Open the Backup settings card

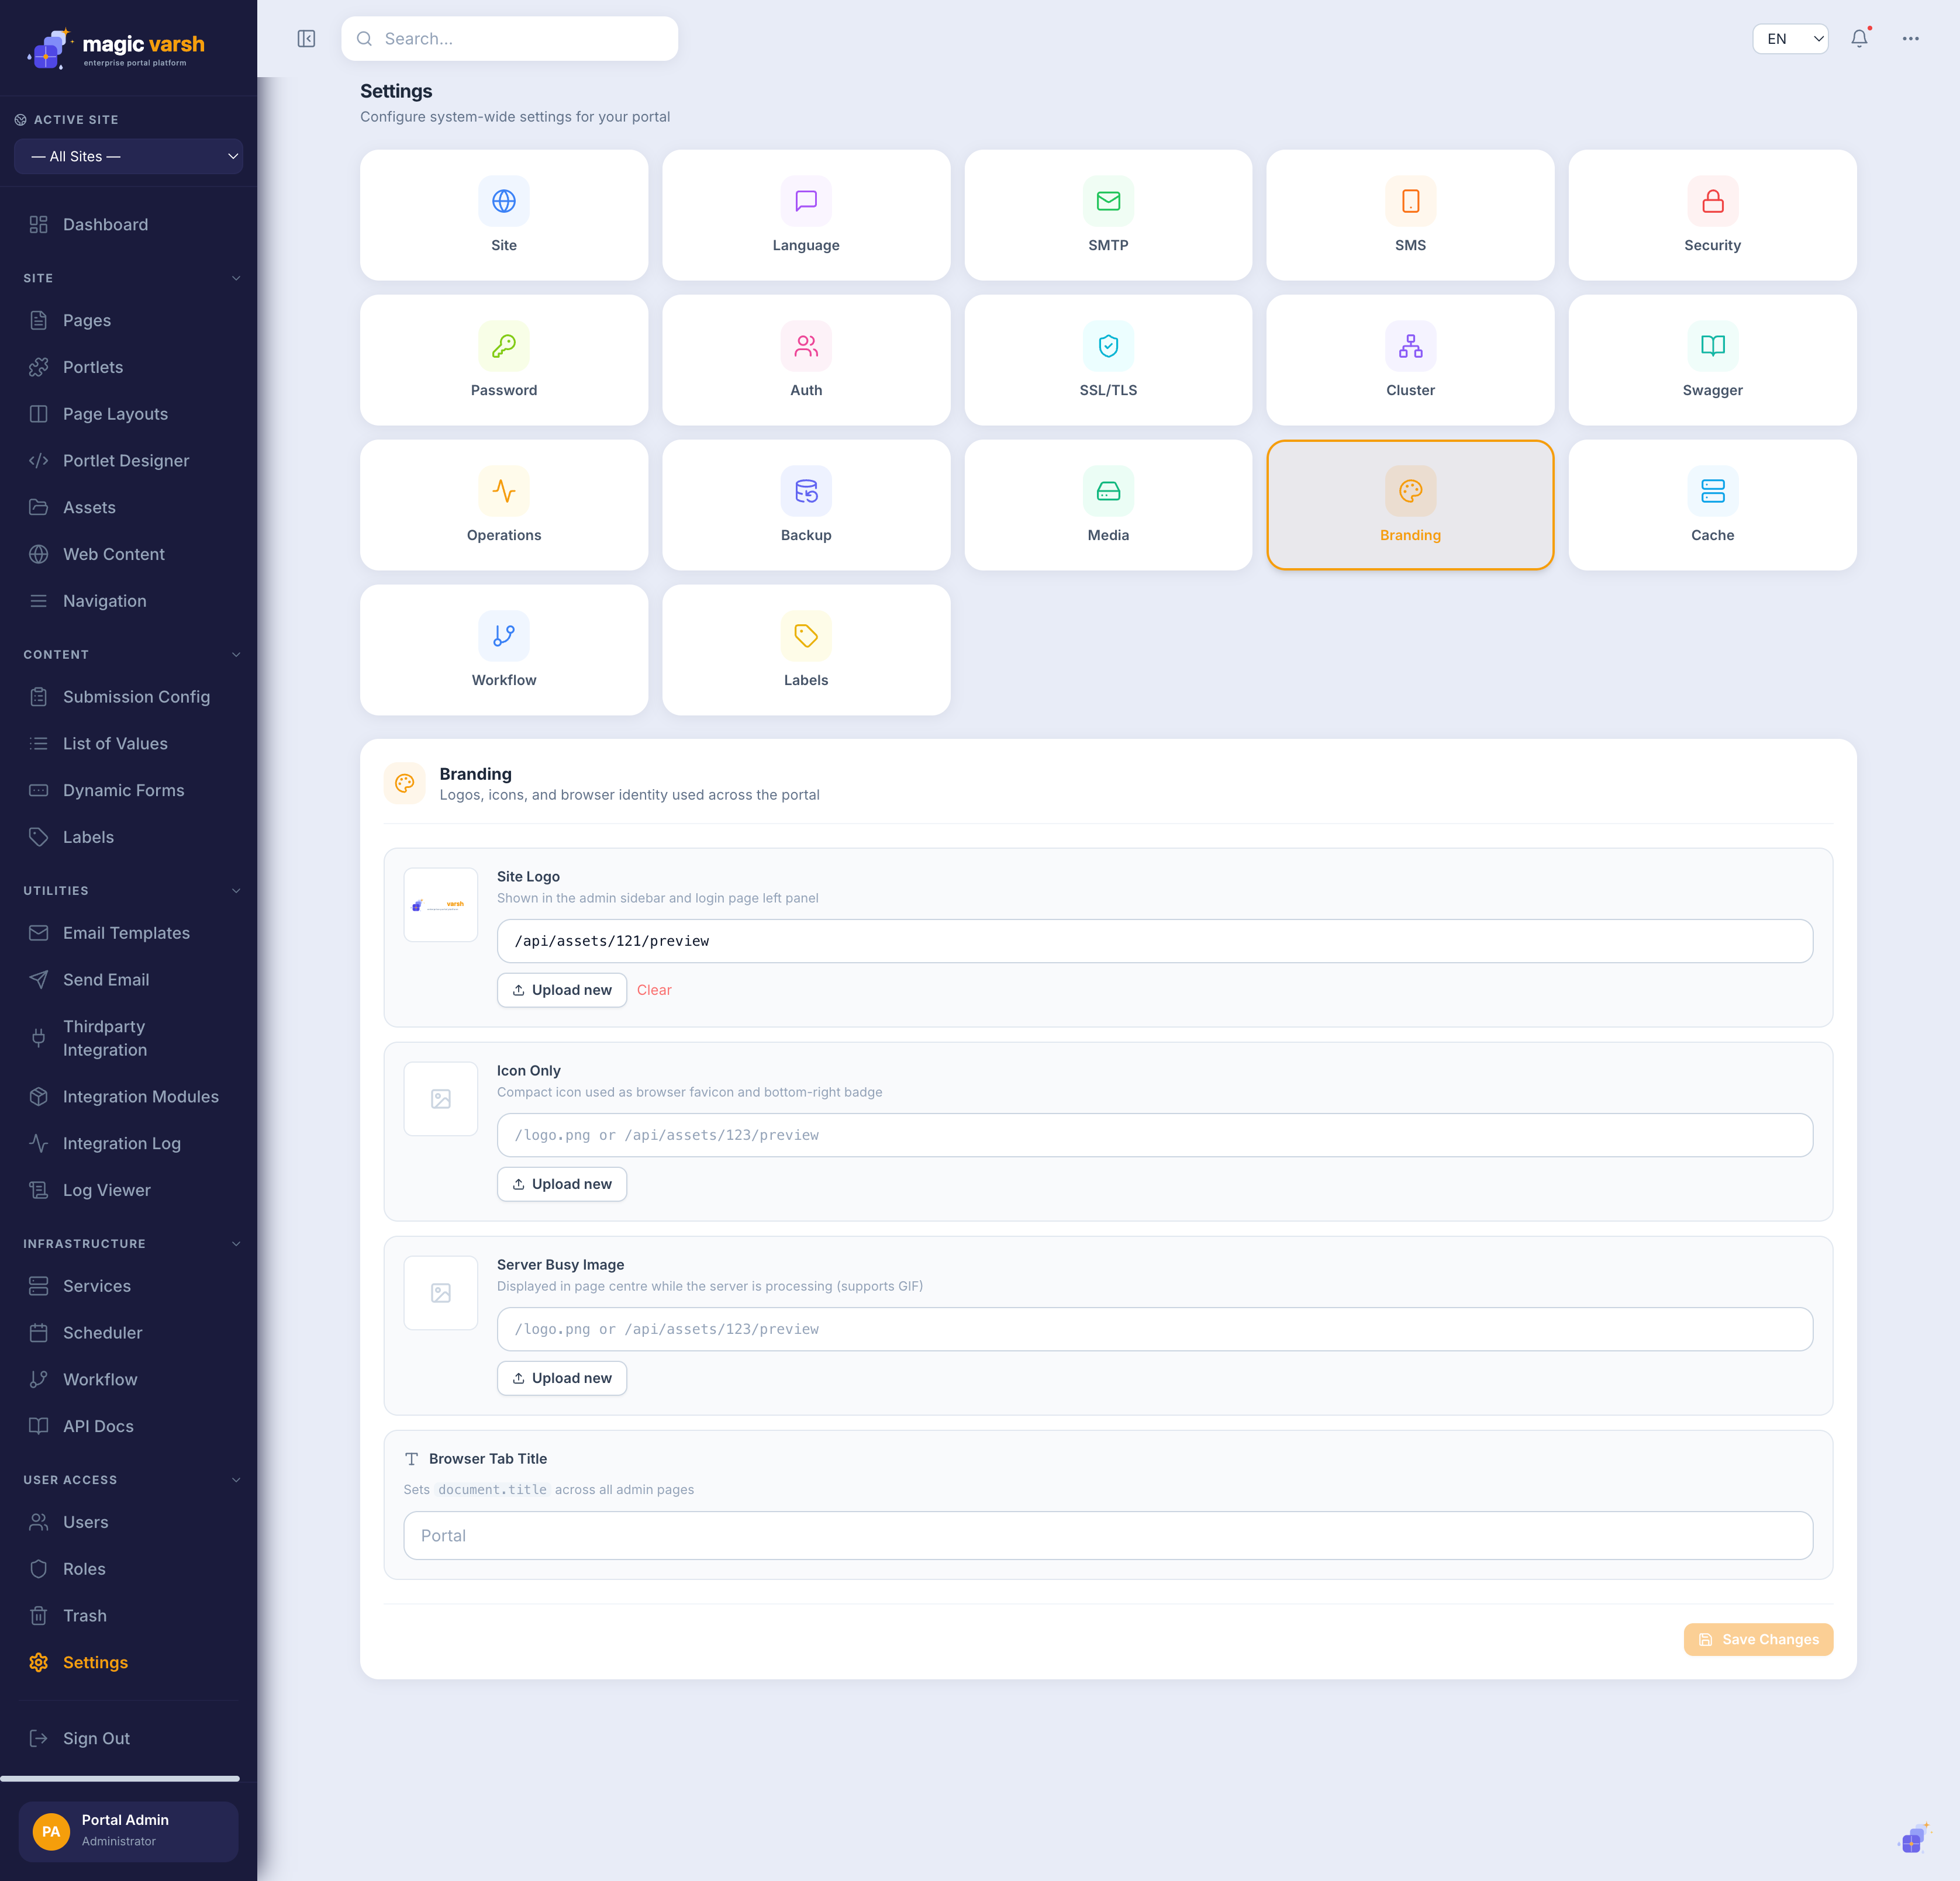806,504
